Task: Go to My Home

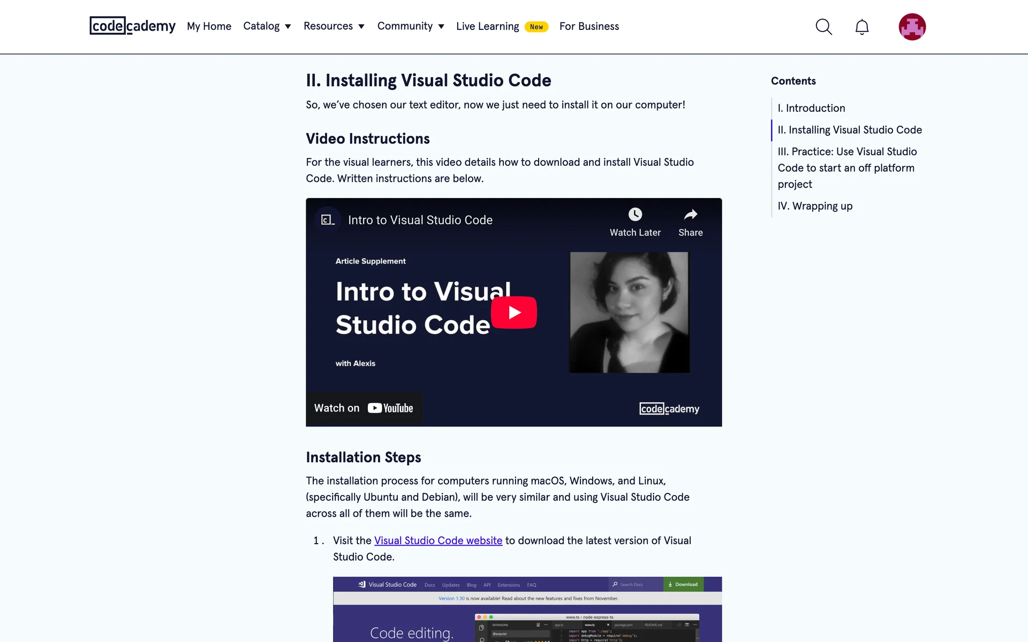Action: (209, 26)
